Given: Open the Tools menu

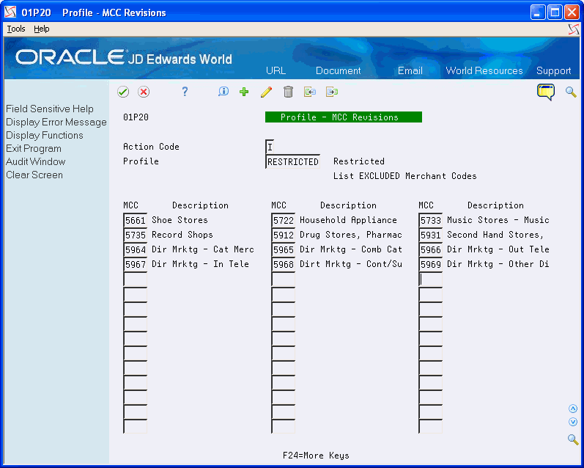Looking at the screenshot, I should coord(16,29).
